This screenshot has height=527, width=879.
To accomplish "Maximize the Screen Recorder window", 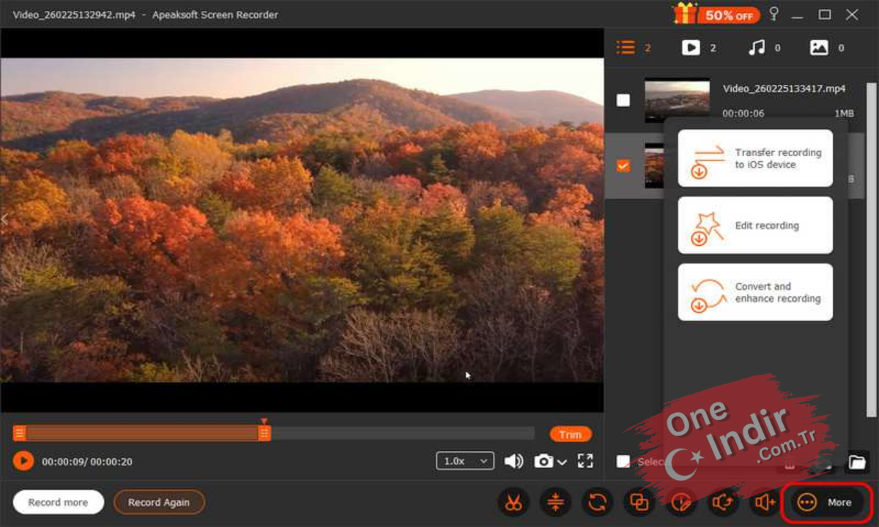I will (825, 14).
